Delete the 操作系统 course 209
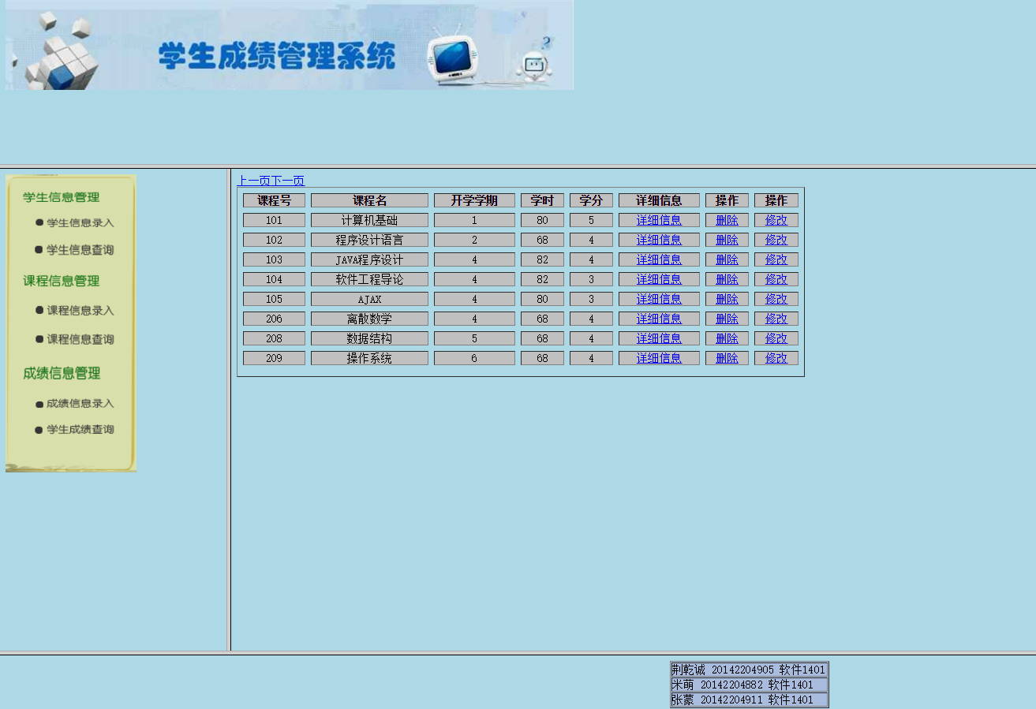Screen dimensions: 1036x709 tap(726, 357)
